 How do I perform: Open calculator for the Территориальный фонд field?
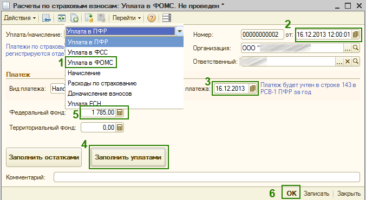(120, 128)
